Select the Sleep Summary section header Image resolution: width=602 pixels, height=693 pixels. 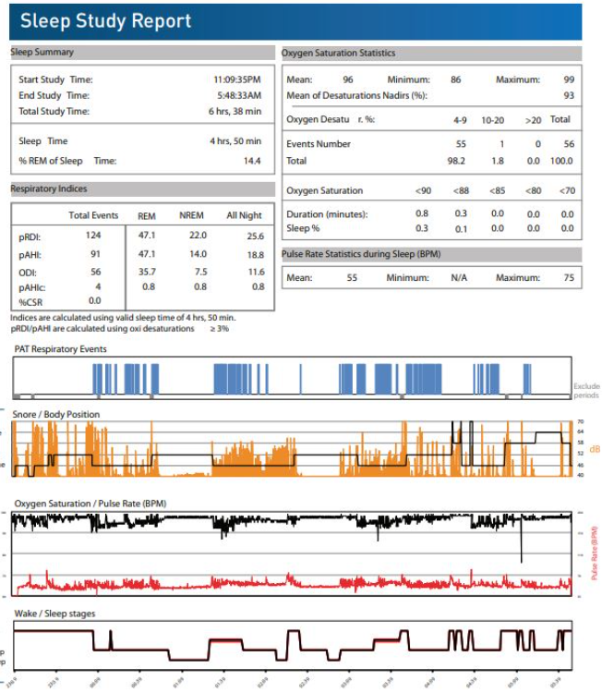click(42, 53)
